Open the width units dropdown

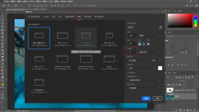coord(150,36)
